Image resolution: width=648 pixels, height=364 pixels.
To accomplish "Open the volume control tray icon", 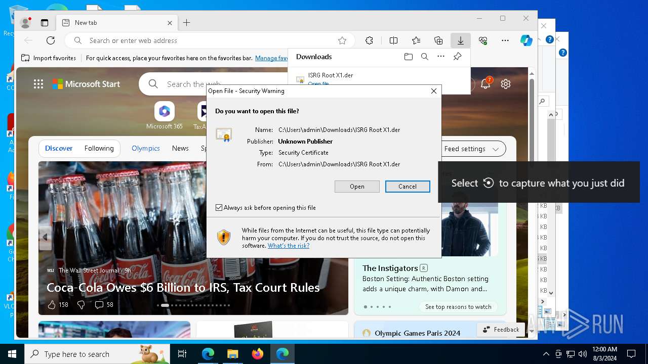I will [x=582, y=354].
